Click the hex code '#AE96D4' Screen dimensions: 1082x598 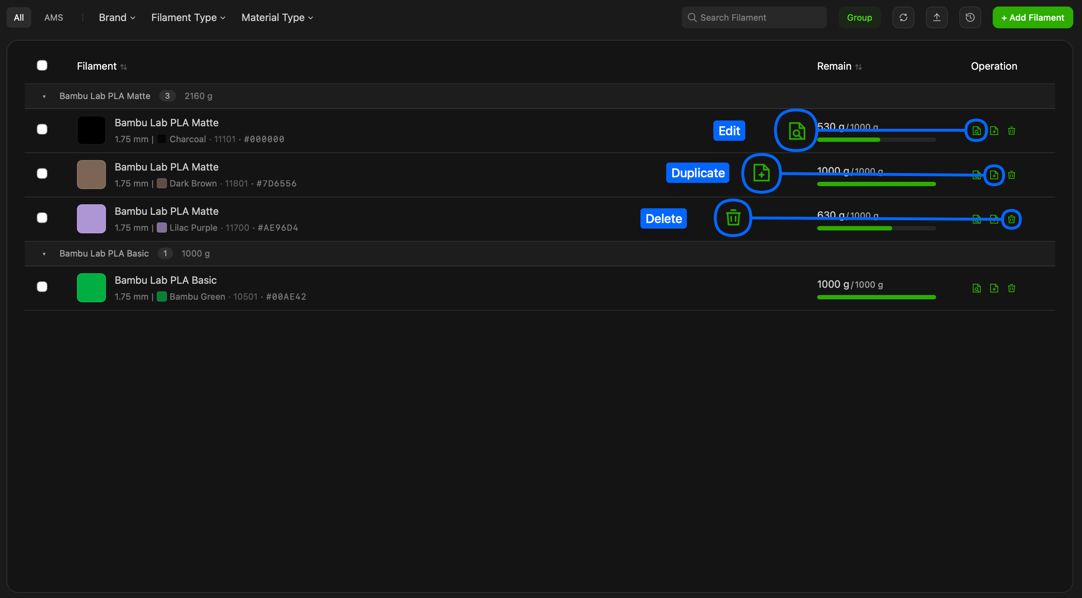(x=278, y=228)
